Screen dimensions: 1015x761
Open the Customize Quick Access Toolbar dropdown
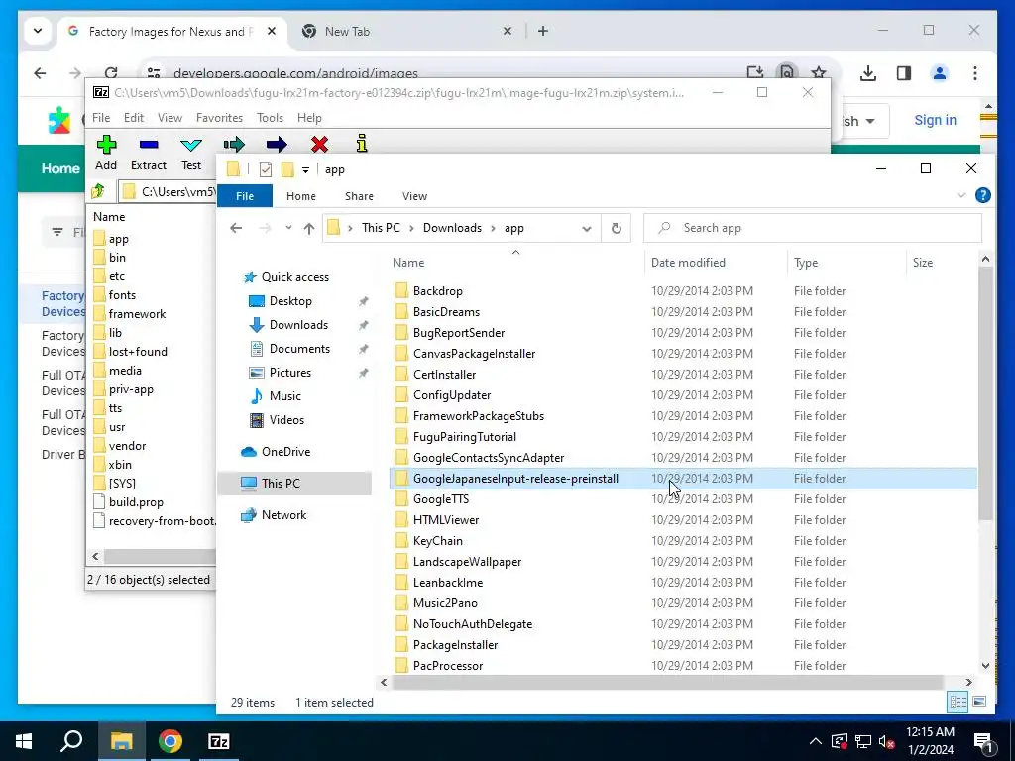tap(305, 170)
